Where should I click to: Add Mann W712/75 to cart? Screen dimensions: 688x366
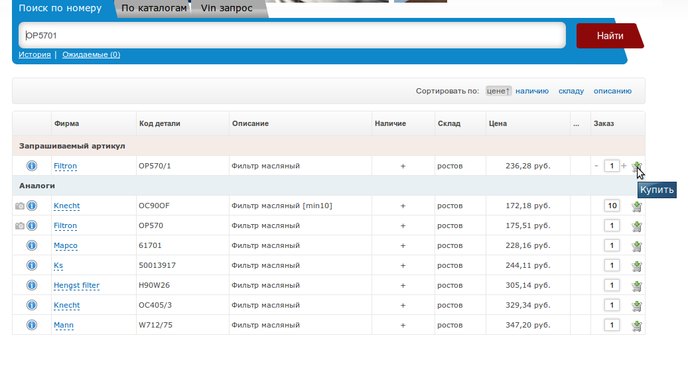click(x=637, y=326)
